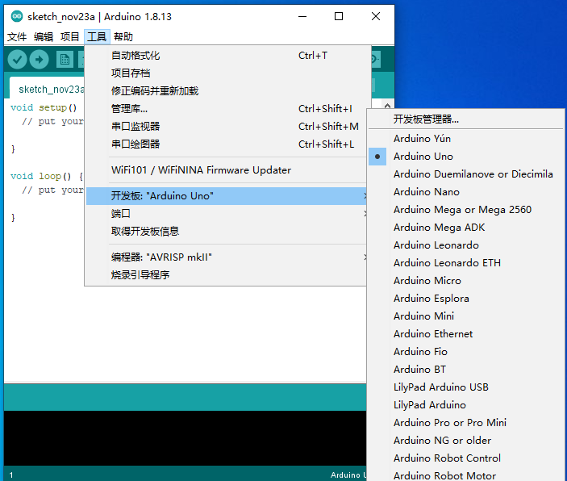The image size is (567, 481).
Task: Expand the 端口 submenu
Action: (226, 214)
